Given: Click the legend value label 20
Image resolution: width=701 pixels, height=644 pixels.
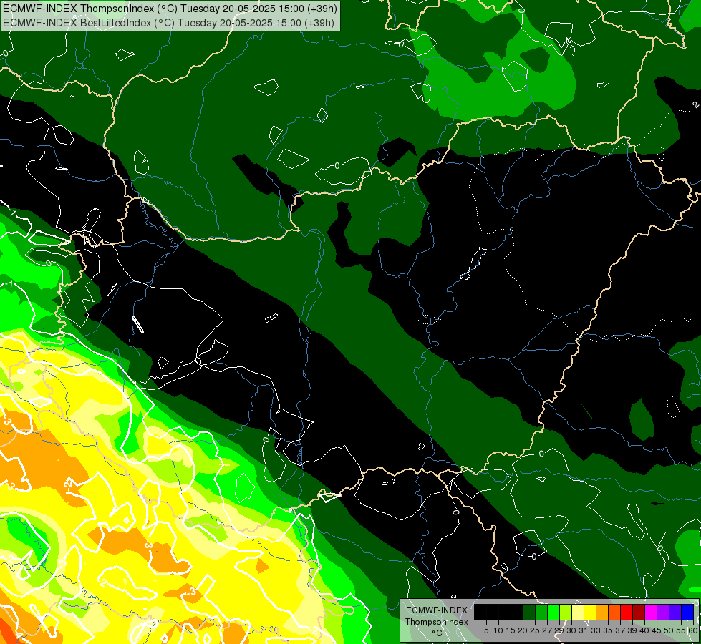Looking at the screenshot, I should click(523, 630).
